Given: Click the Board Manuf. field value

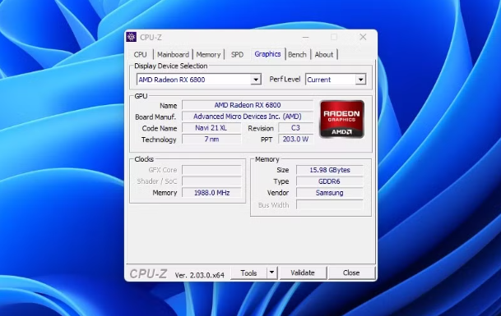Looking at the screenshot, I should click(x=248, y=117).
